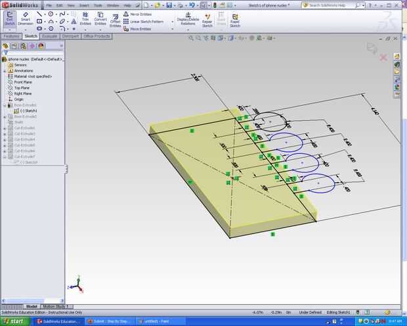Screen dimensions: 407x326
Task: Switch to the Features tab
Action: tap(11, 36)
